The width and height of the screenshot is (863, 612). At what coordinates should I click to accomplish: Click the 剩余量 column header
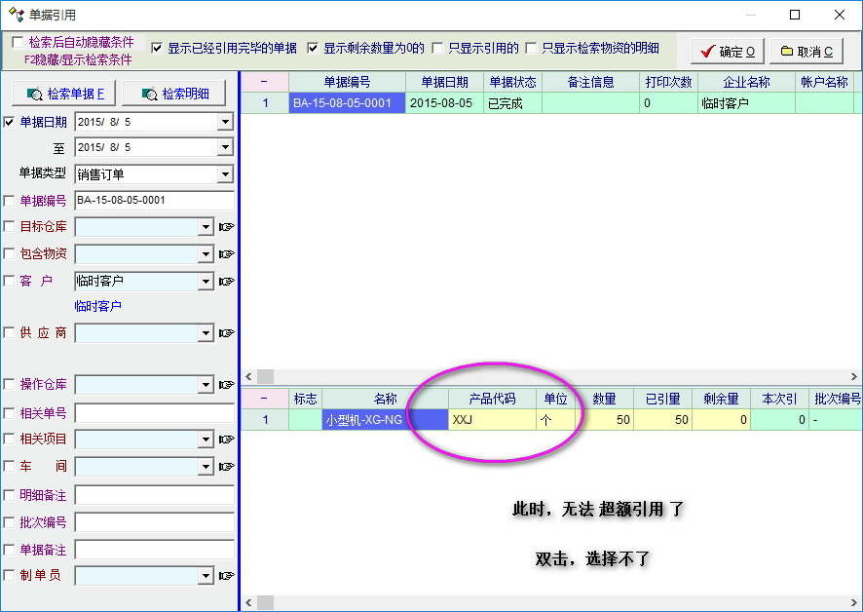click(x=721, y=399)
